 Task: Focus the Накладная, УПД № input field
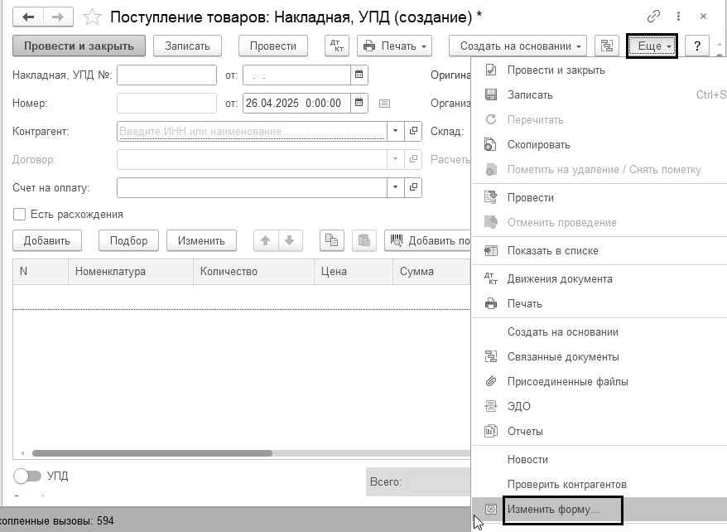(166, 75)
